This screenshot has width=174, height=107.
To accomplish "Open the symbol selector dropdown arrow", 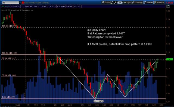I will [20, 2].
